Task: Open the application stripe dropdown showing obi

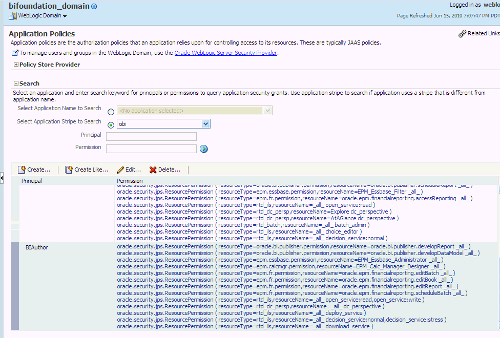Action: click(205, 123)
